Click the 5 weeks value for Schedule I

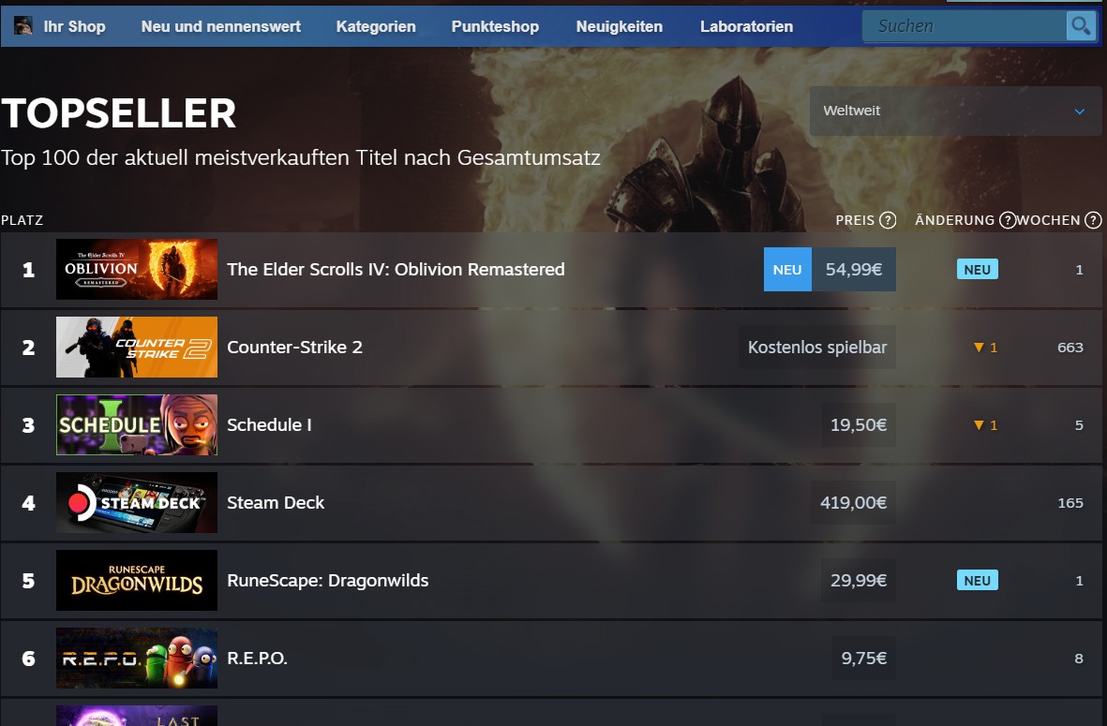[1079, 424]
